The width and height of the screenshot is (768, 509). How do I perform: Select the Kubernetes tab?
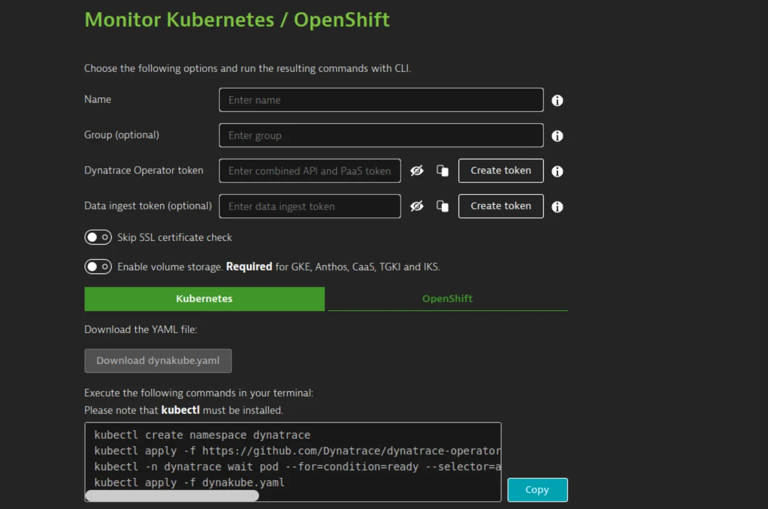click(204, 298)
